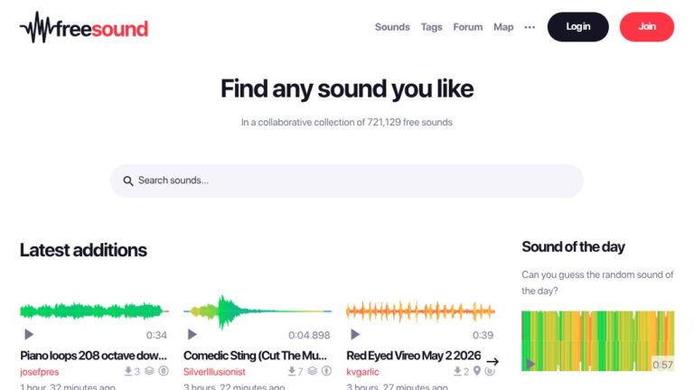Show next latest additions with arrow

click(x=492, y=362)
